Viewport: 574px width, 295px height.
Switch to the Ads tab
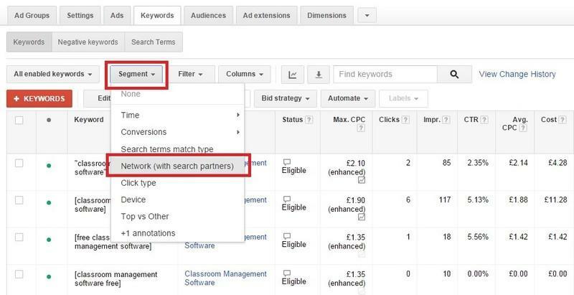(x=117, y=16)
